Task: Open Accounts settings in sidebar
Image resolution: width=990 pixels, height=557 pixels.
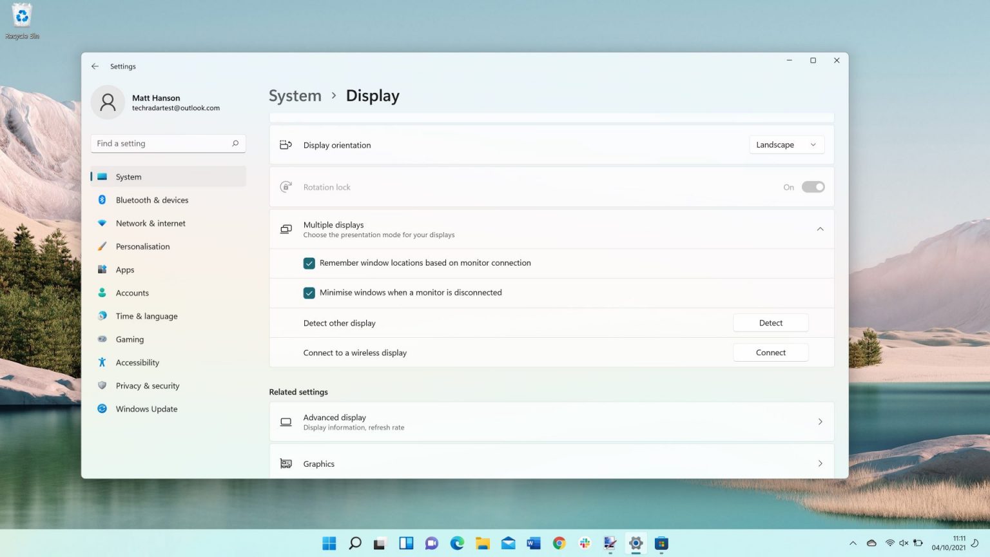Action: (x=132, y=293)
